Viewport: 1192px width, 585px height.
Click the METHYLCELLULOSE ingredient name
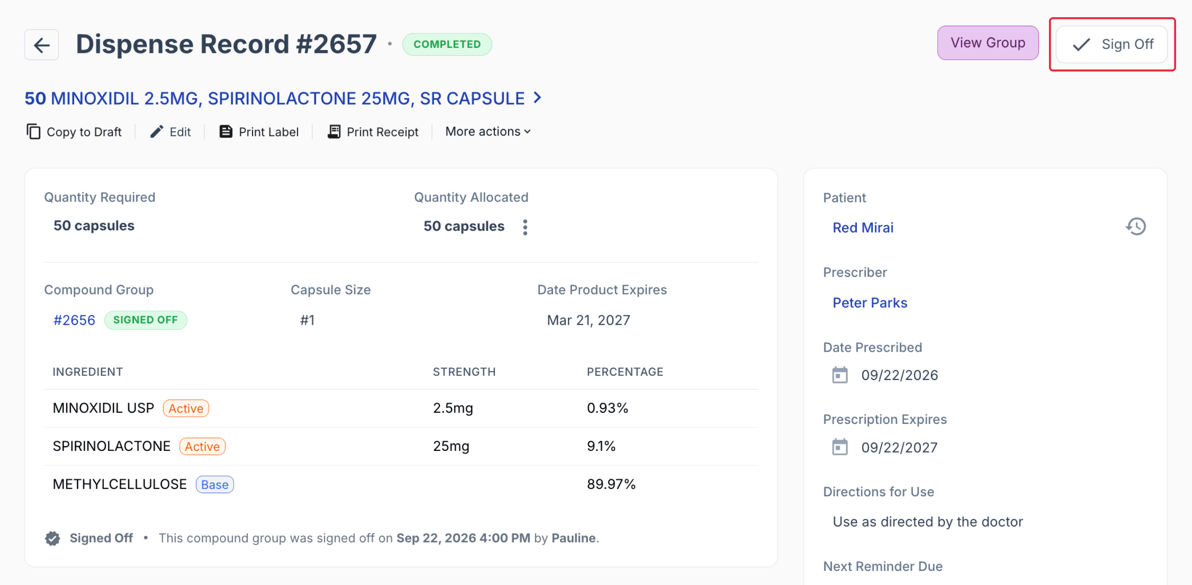tap(120, 484)
